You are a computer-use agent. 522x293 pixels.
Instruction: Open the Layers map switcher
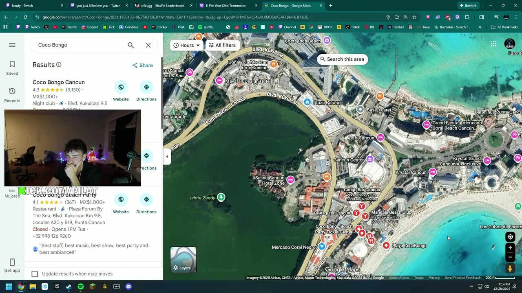click(x=183, y=260)
